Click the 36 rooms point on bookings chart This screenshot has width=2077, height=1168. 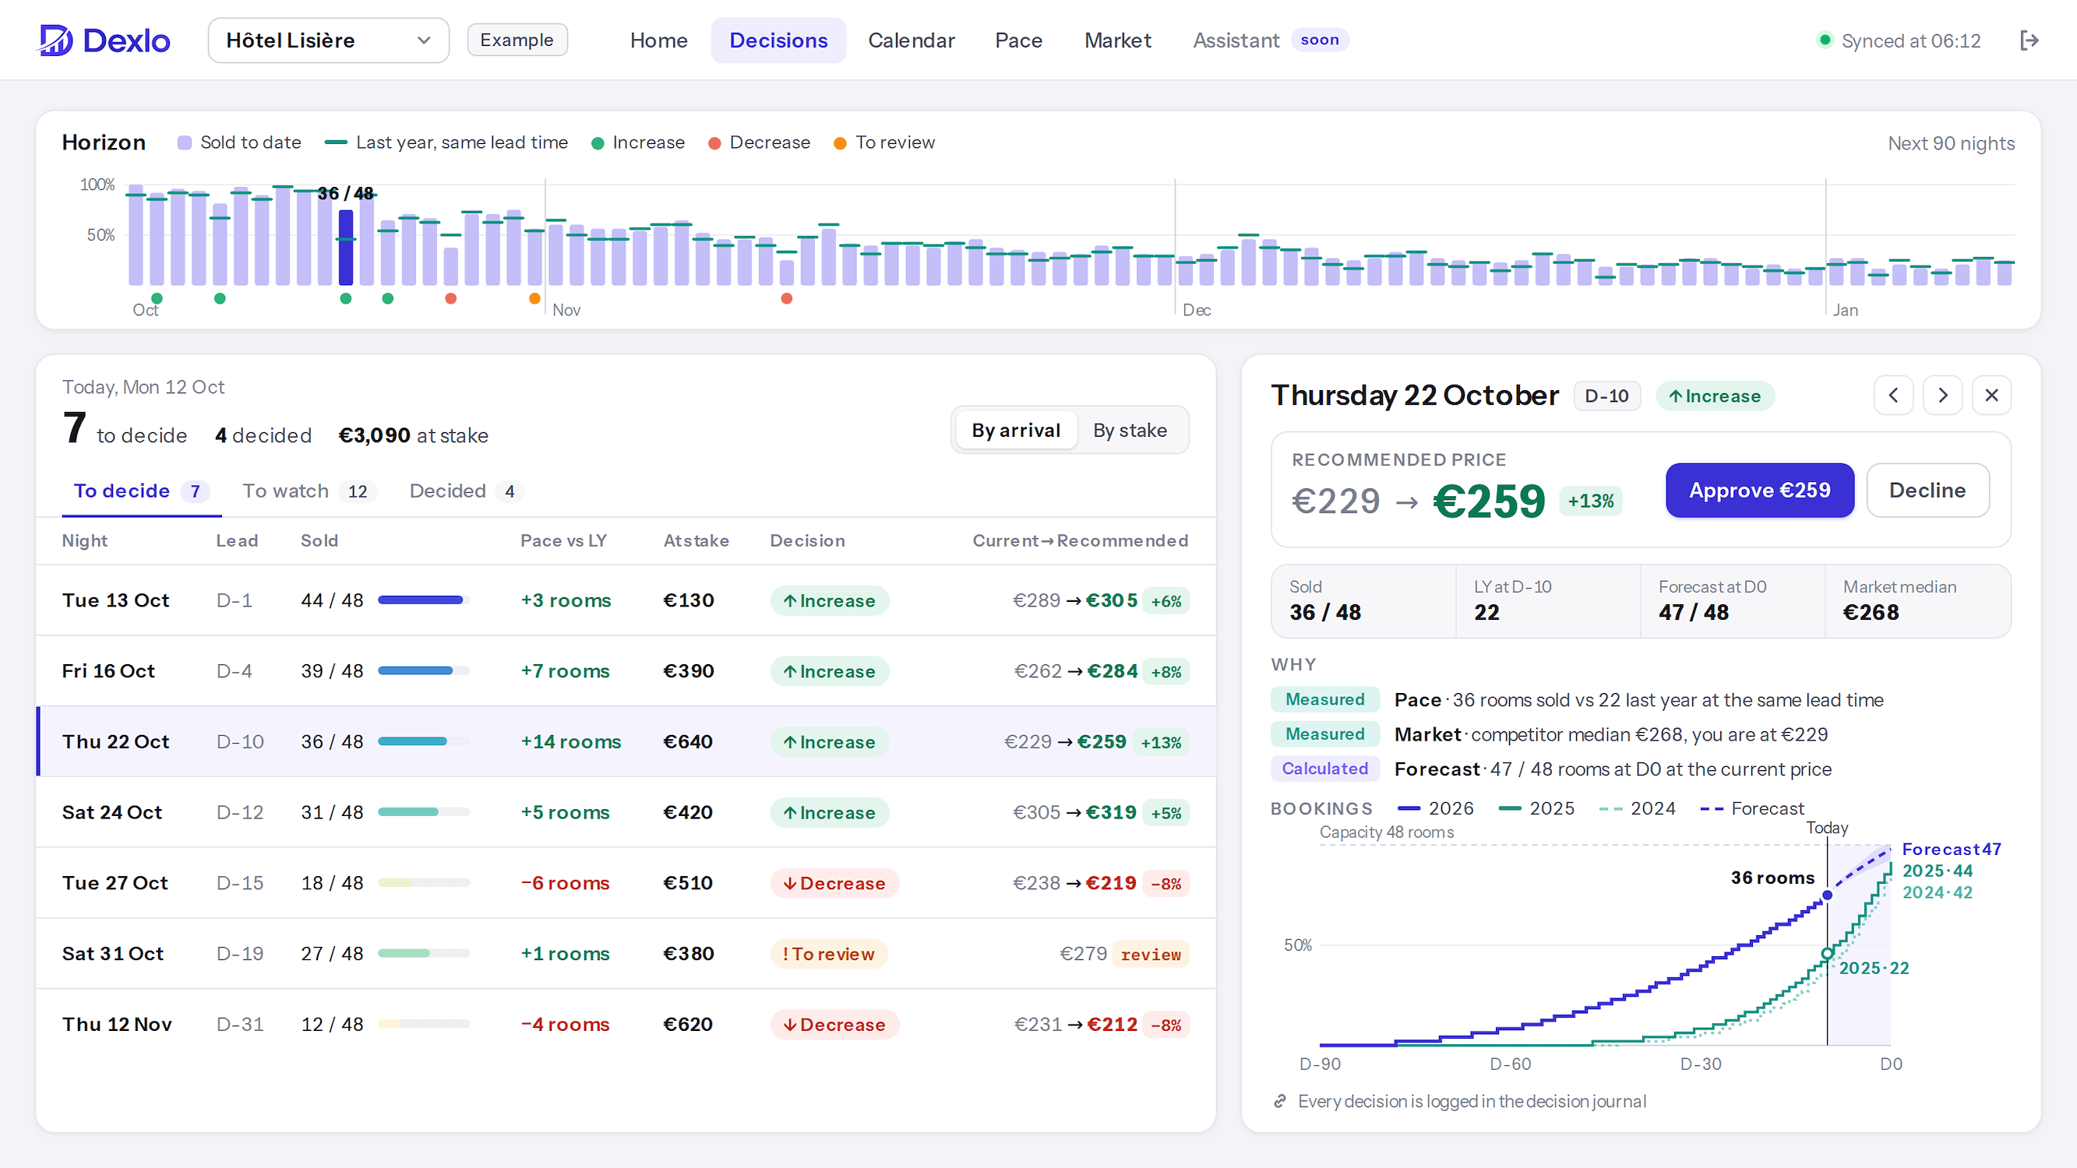(1828, 895)
